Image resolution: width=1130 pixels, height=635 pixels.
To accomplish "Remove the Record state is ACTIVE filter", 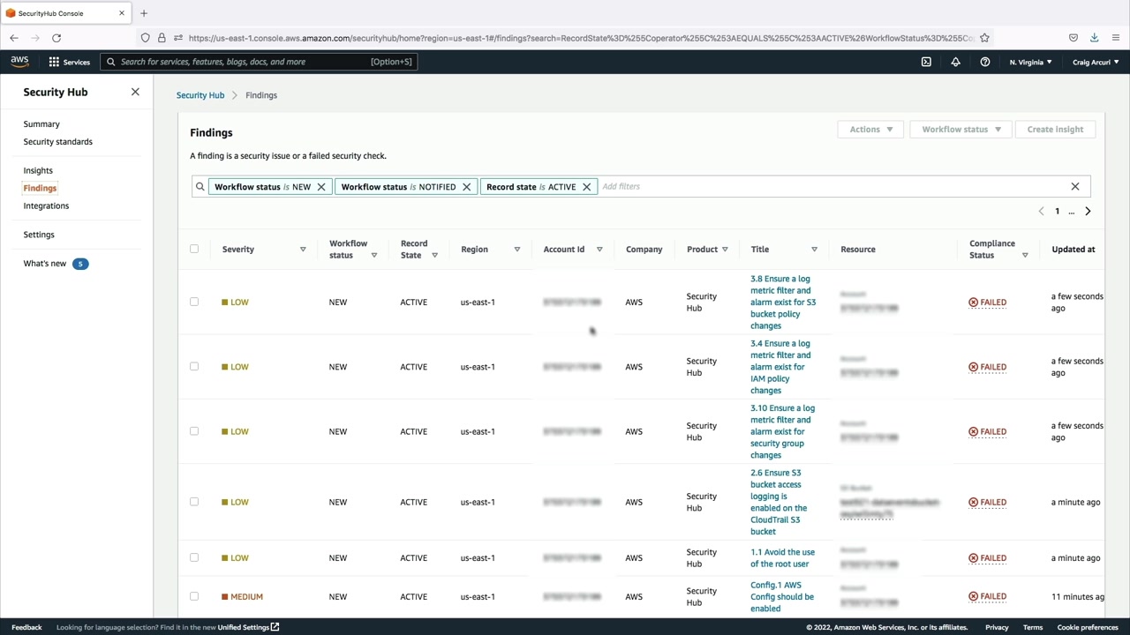I will (x=586, y=187).
